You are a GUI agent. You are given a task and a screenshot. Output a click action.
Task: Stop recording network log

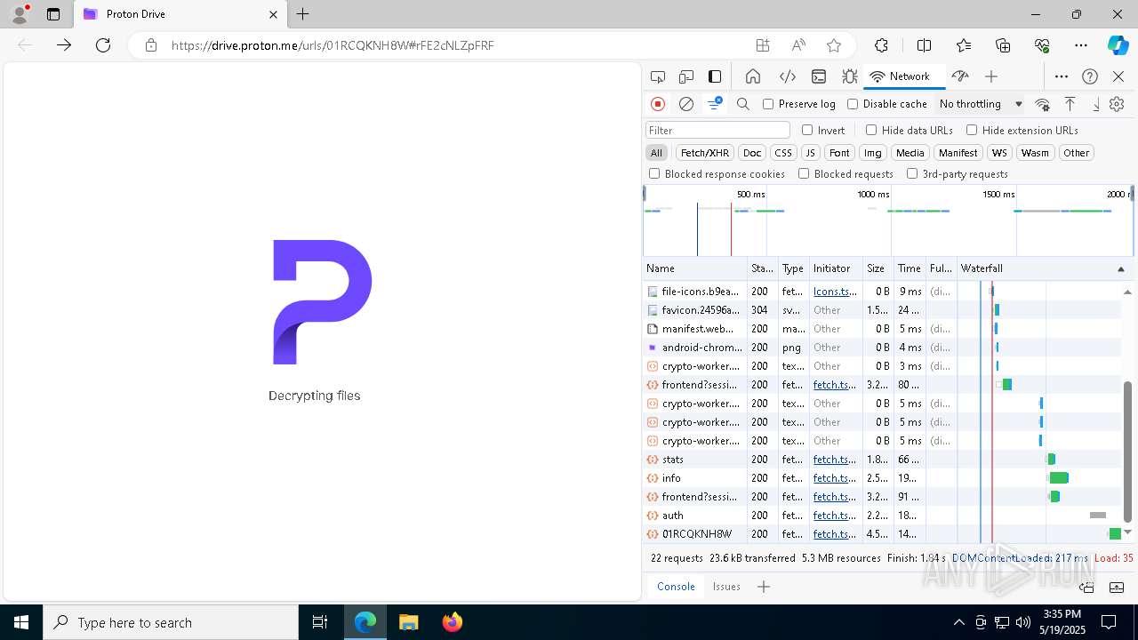pyautogui.click(x=658, y=104)
